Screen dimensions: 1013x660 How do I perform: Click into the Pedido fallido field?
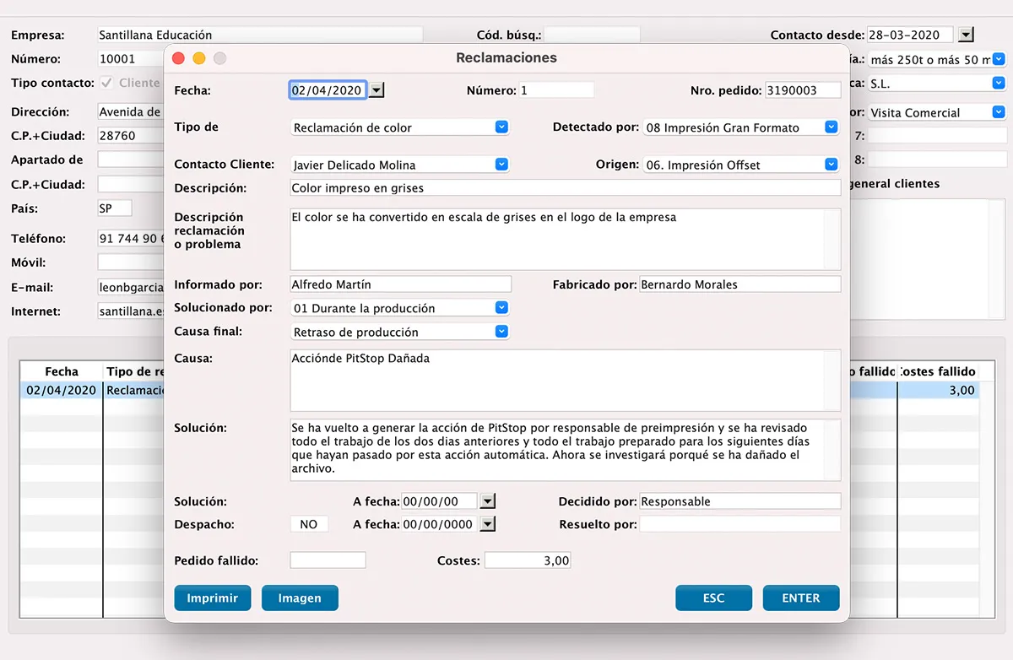(328, 560)
